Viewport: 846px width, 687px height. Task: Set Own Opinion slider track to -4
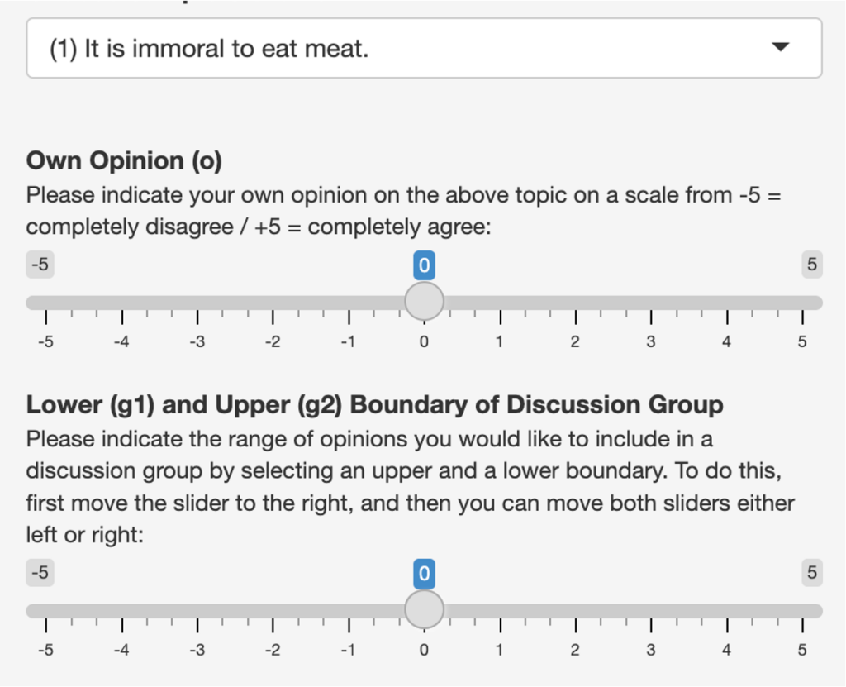point(121,303)
